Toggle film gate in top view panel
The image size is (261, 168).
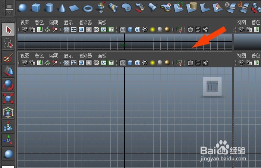[x=74, y=29]
